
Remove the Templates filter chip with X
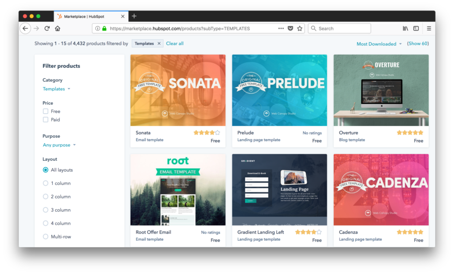tap(159, 44)
